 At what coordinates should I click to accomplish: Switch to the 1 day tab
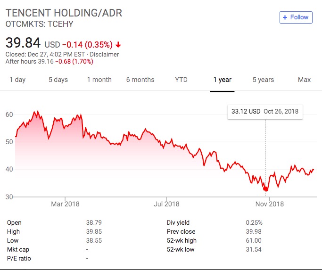17,80
